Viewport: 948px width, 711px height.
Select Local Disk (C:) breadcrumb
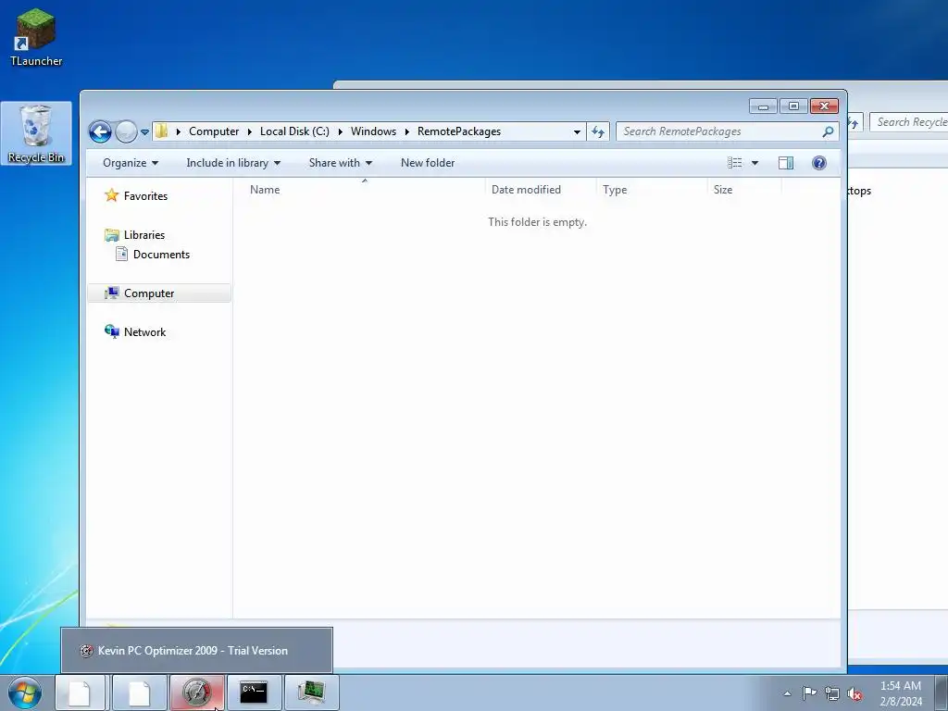pos(294,131)
